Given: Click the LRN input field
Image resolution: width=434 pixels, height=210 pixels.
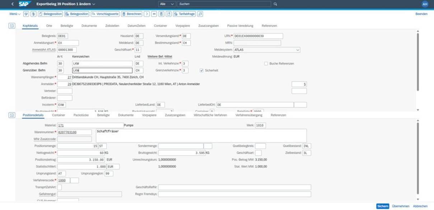Looking at the screenshot, I should click(x=258, y=36).
